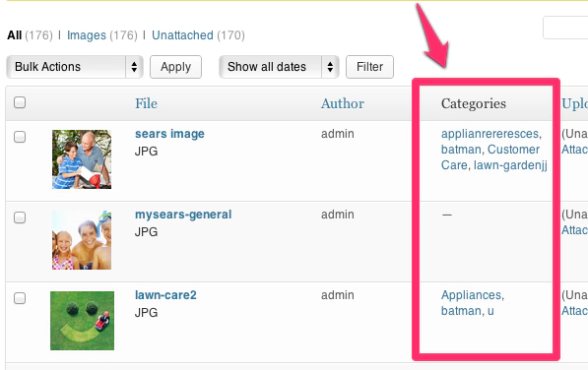Click admin author in sears image row
Viewport: 588px width, 370px height.
[338, 134]
